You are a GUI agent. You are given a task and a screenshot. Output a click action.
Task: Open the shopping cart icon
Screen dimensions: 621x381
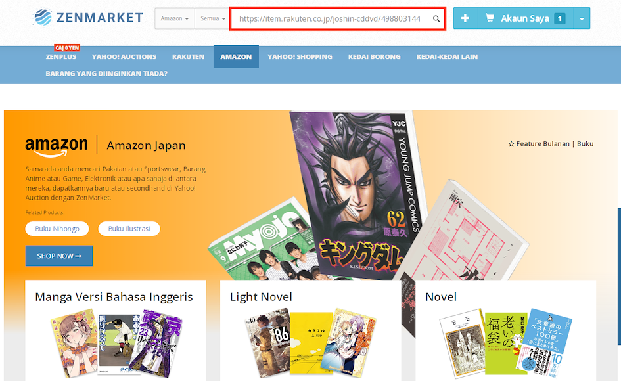coord(490,18)
